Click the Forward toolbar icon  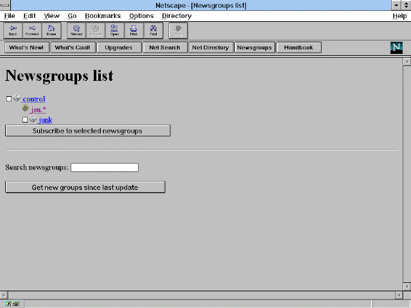point(32,31)
